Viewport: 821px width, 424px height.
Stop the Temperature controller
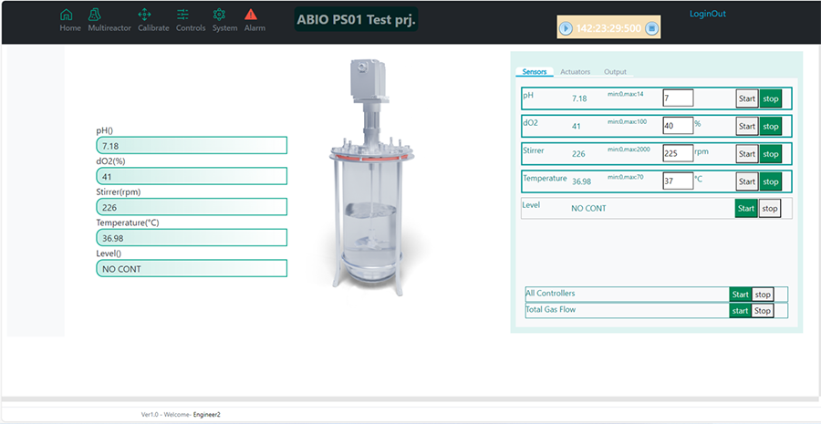[771, 181]
